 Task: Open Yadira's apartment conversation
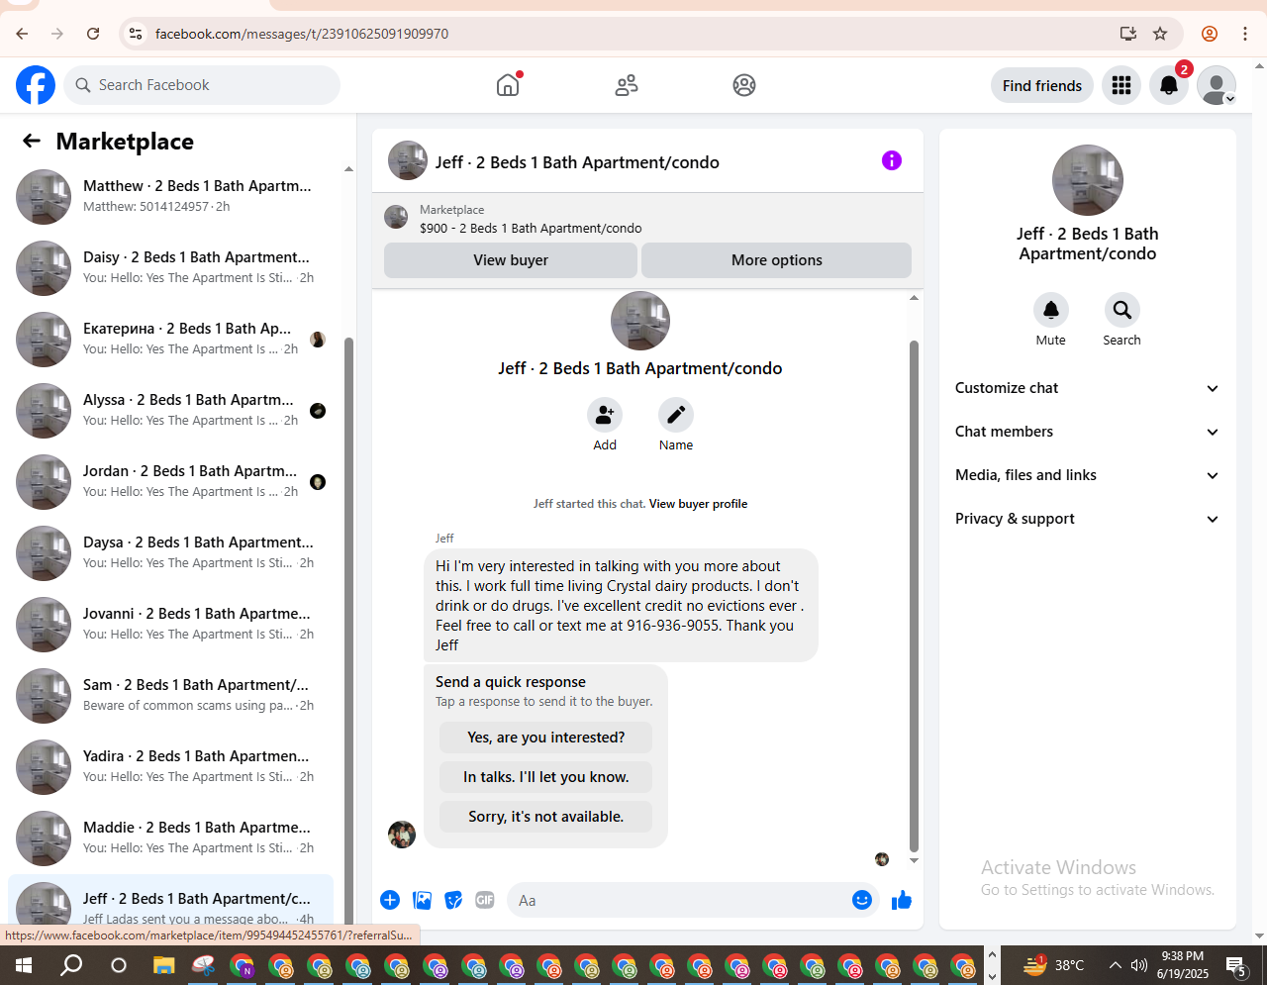pos(170,766)
